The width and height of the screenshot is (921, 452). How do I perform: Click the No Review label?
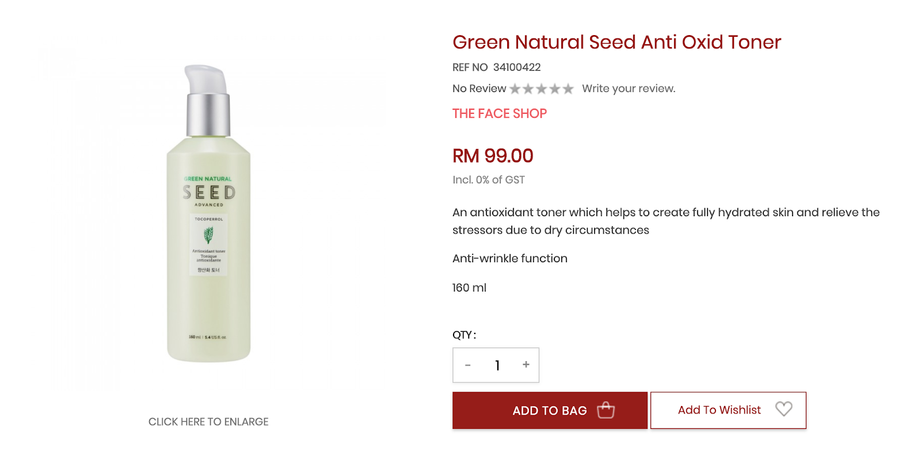point(479,89)
